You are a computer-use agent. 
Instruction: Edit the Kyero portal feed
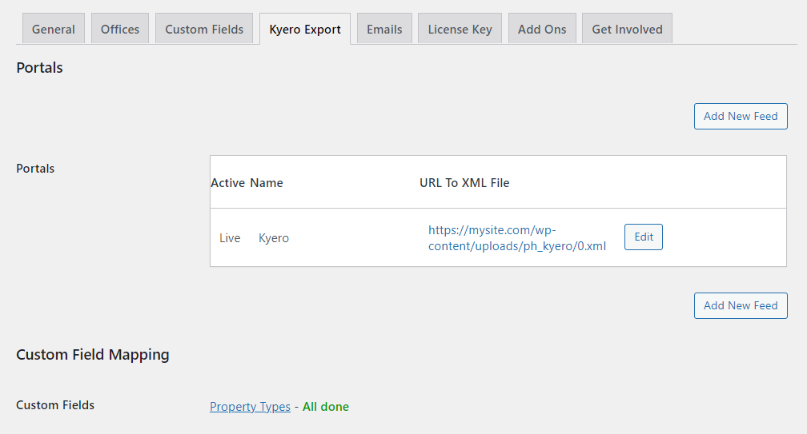pyautogui.click(x=644, y=237)
